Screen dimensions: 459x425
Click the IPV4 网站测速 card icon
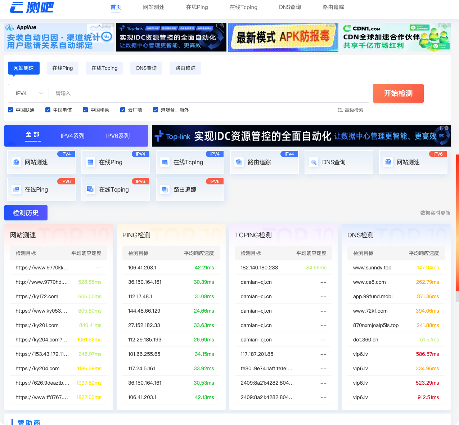[16, 162]
